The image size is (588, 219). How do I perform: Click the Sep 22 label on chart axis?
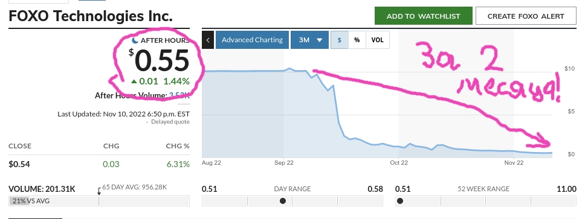coord(284,162)
